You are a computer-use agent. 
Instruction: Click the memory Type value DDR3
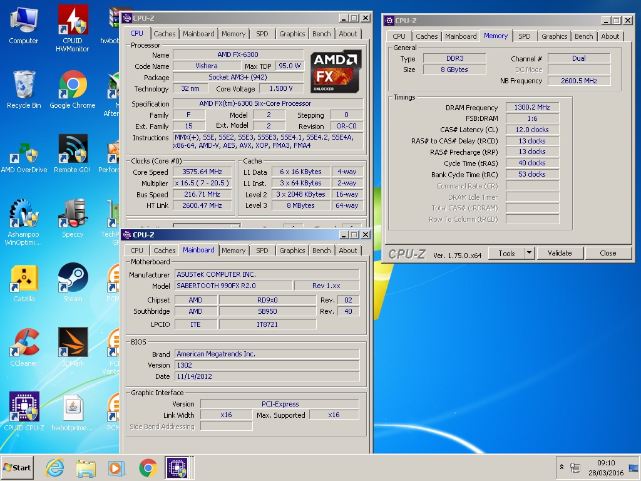point(454,58)
